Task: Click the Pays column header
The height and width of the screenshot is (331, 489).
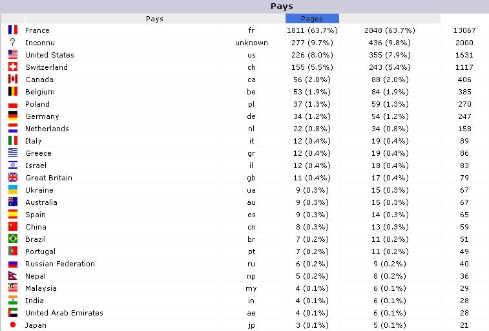Action: [x=154, y=19]
